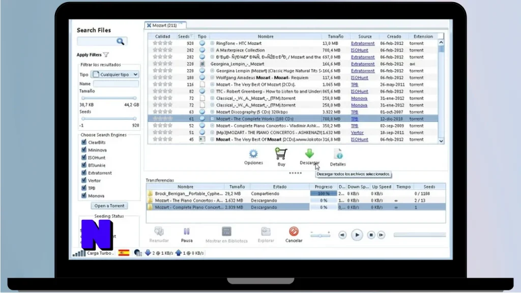The image size is (521, 293).
Task: Expand Wolfgang Amadeus Mozart Requiem row
Action: pyautogui.click(x=212, y=77)
